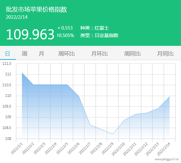Click the 111.5 y-axis label
Viewport: 181px width, 163px height.
(7, 64)
